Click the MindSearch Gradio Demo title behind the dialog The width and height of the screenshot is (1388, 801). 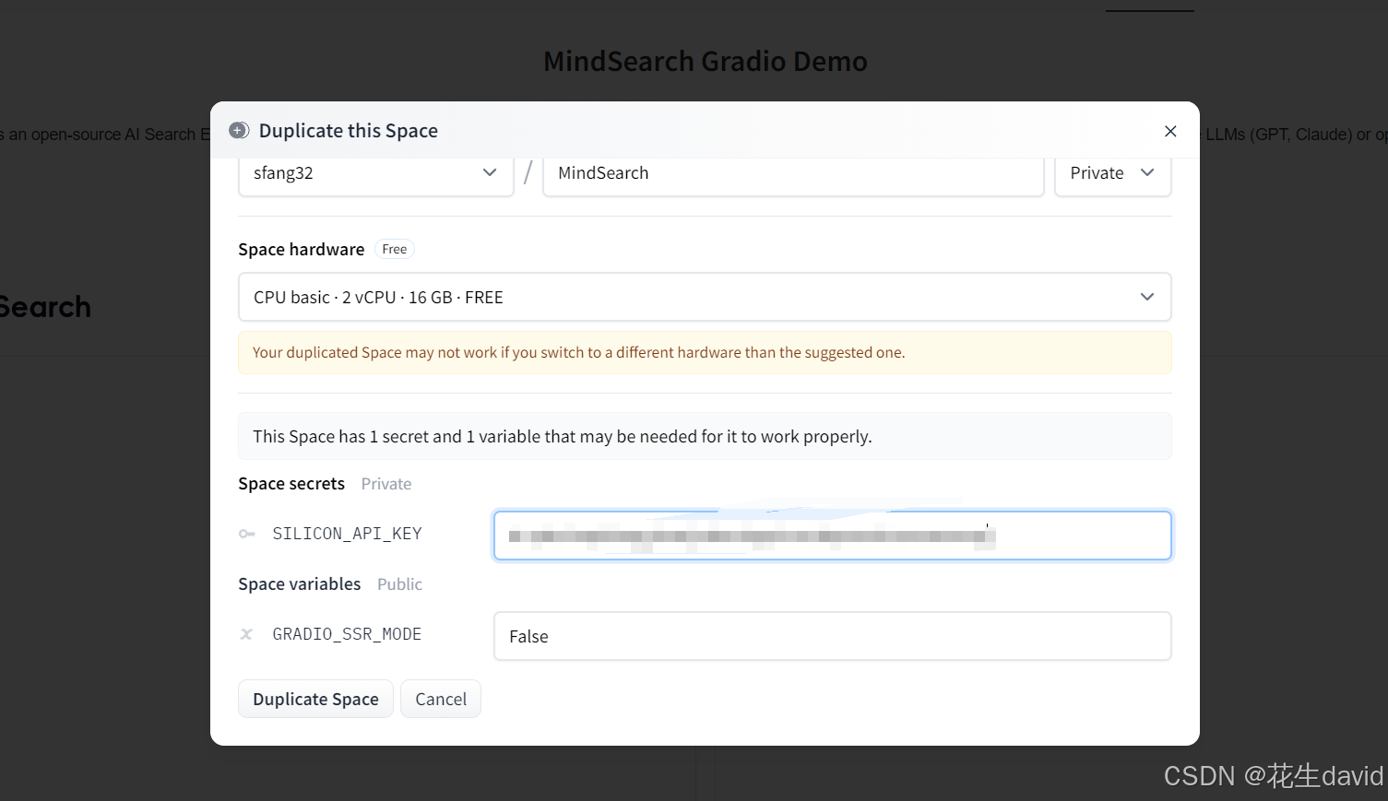coord(706,61)
